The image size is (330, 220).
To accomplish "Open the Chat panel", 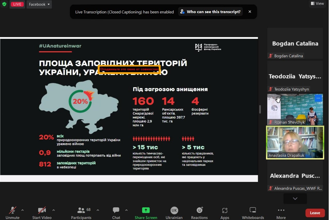I will pos(116,213).
